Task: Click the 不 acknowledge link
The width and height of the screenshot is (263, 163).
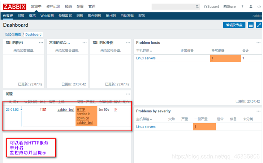Action: (116, 110)
